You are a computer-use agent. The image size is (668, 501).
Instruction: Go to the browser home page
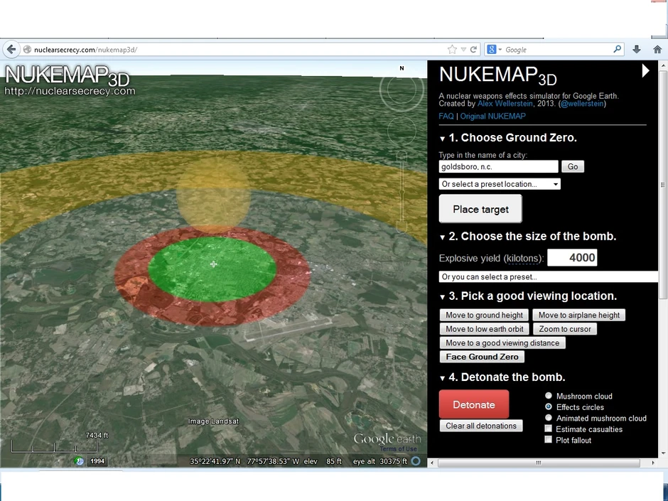click(657, 50)
